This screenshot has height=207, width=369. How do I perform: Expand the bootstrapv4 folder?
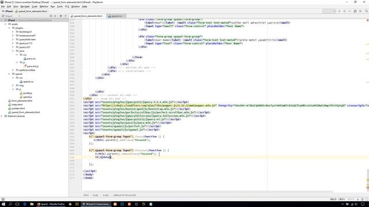(13, 32)
